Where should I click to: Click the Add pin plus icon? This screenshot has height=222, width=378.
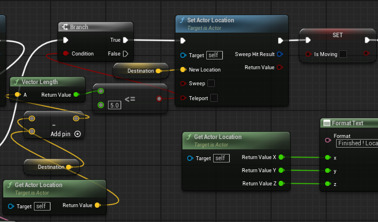(x=78, y=134)
